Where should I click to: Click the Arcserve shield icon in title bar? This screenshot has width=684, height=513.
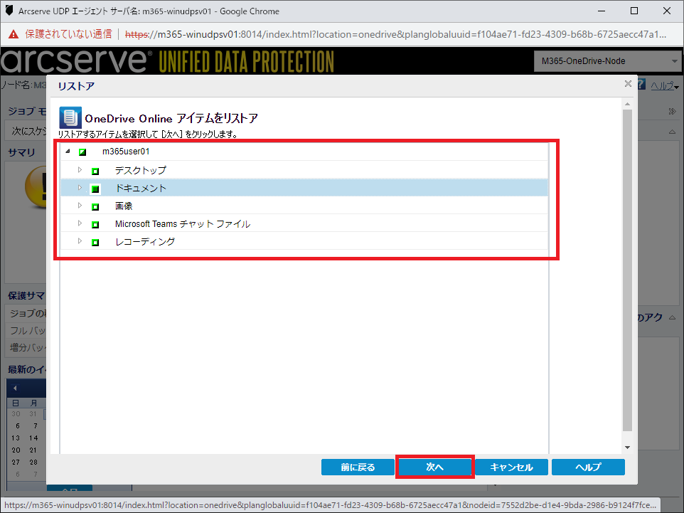tap(9, 11)
